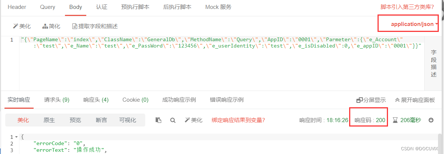Image resolution: width=444 pixels, height=154 pixels.
Task: Click 绑定响应结果到变量? link
Action: tap(238, 120)
